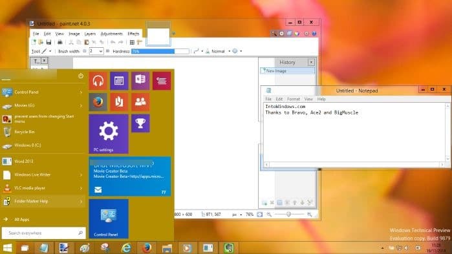
Task: Open the PC settings tile
Action: pyautogui.click(x=109, y=134)
